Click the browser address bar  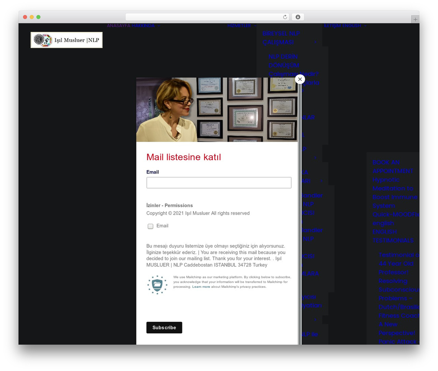[x=207, y=17]
